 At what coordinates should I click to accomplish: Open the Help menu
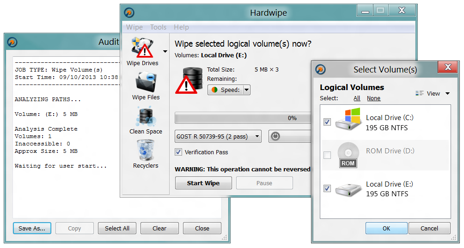click(181, 27)
